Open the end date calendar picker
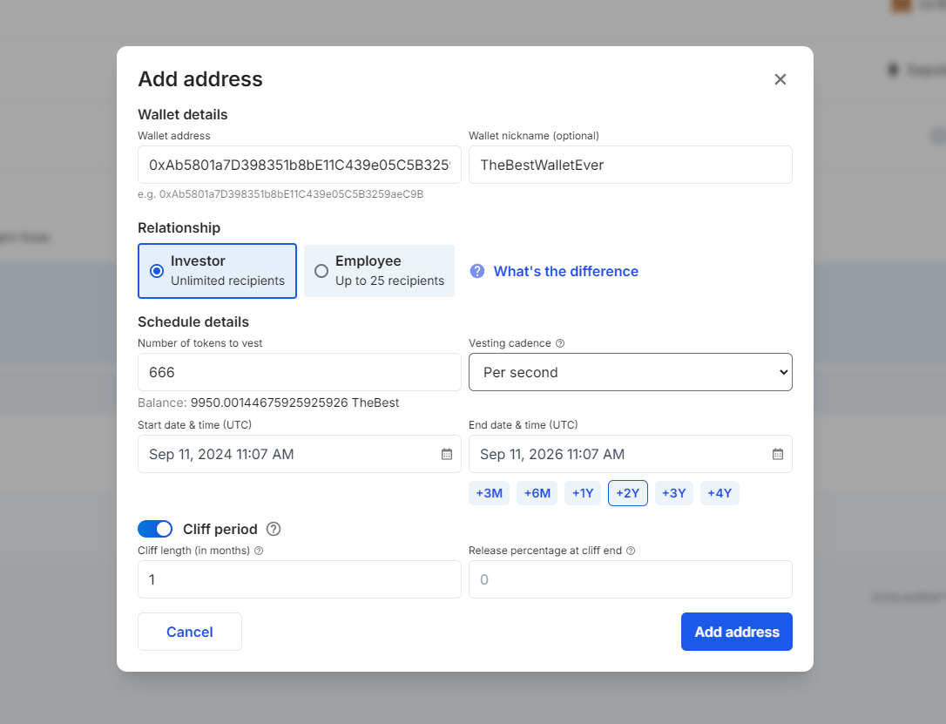This screenshot has width=946, height=724. pos(777,454)
